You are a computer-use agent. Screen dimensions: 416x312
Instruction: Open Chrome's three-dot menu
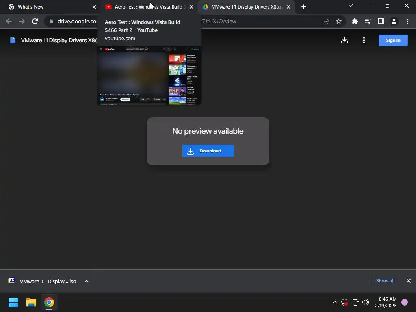point(407,21)
